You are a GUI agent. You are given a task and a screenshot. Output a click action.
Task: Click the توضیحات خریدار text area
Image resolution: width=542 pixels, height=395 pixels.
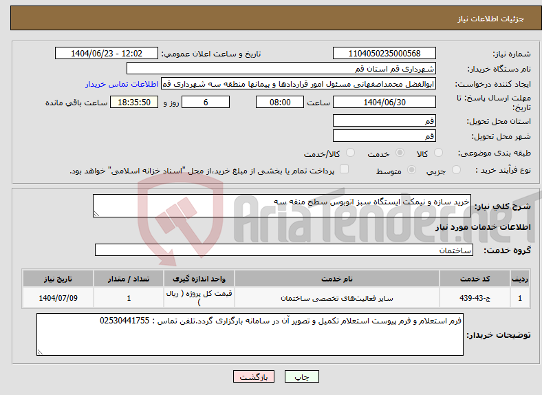250,334
